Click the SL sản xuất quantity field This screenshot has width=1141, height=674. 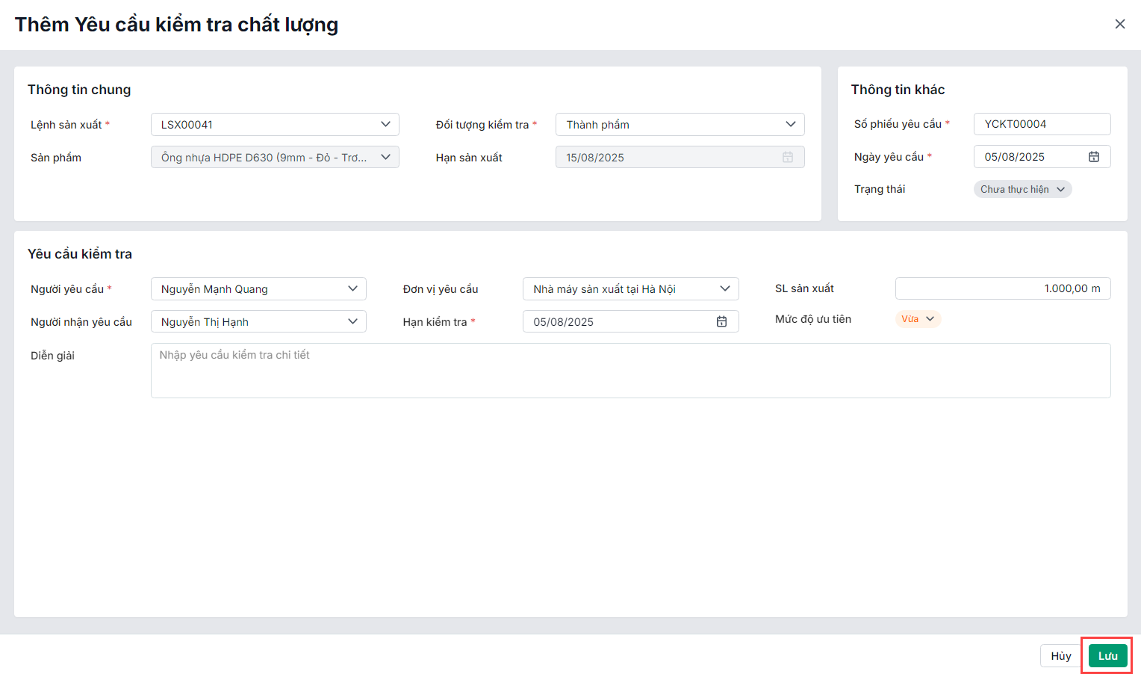point(1001,288)
